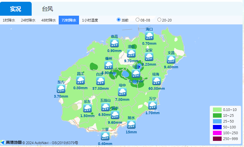Click the 陵水 rain icon
Viewport: 244px width, 147px height.
click(x=131, y=124)
